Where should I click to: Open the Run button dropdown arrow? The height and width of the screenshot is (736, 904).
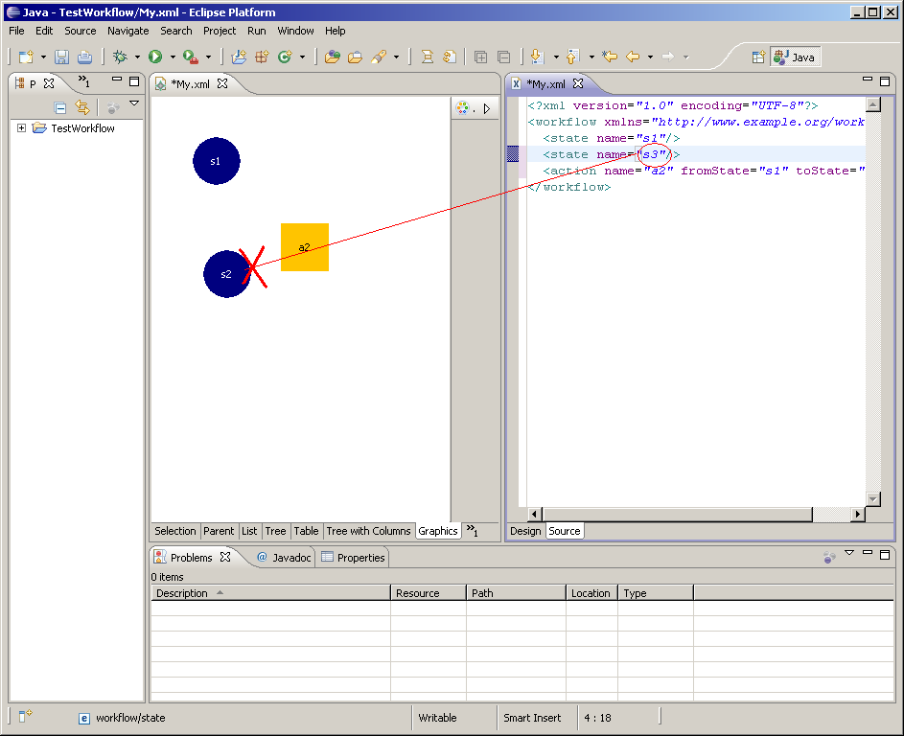click(x=173, y=57)
